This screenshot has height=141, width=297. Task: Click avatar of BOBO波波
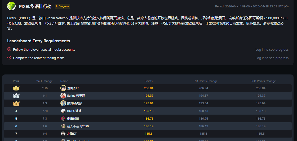click(63, 111)
